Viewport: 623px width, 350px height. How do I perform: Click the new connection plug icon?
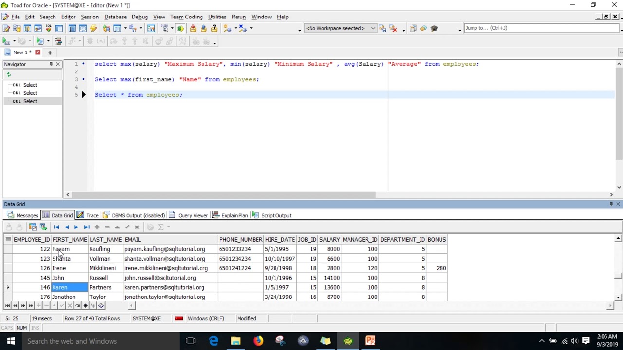[227, 28]
